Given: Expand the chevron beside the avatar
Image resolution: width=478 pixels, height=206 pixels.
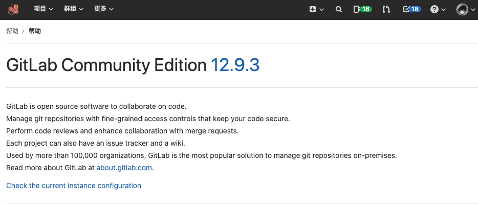Looking at the screenshot, I should (x=473, y=10).
